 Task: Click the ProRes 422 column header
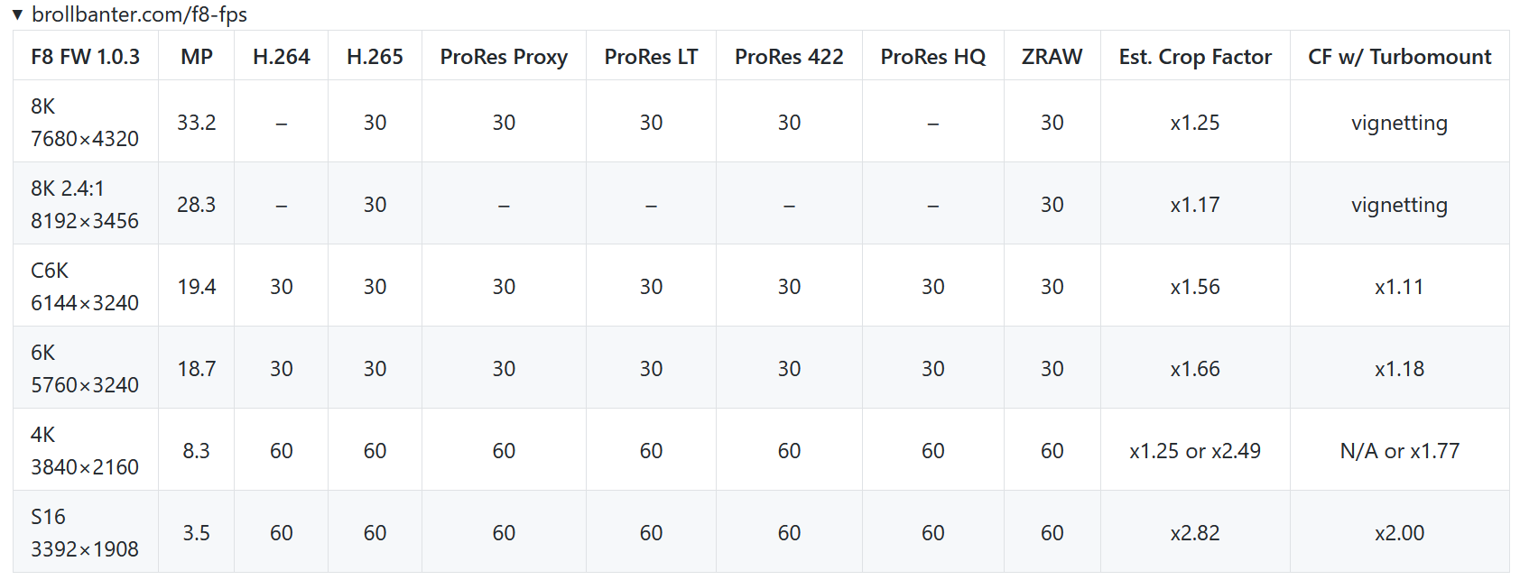789,57
